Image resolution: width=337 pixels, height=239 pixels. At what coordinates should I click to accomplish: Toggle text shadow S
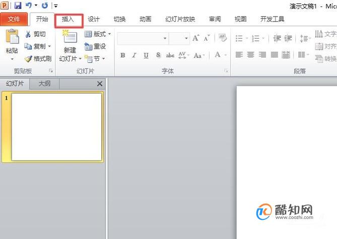(158, 55)
